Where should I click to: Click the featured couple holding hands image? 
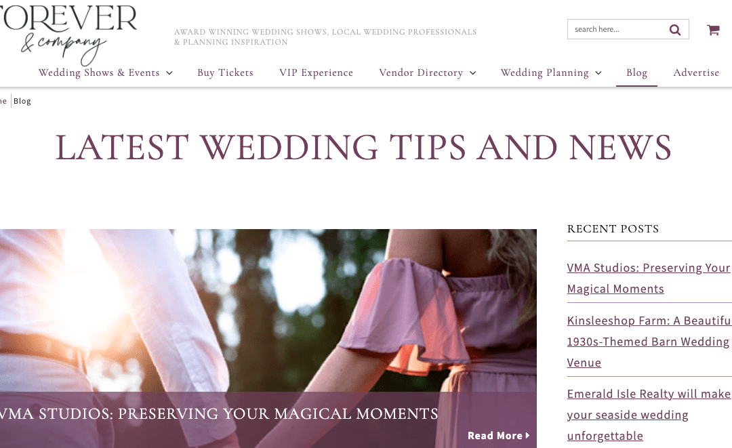click(268, 310)
